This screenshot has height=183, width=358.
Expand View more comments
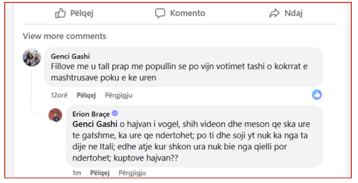pyautogui.click(x=64, y=36)
